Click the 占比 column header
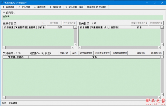This screenshot has width=167, height=106. coord(107,28)
